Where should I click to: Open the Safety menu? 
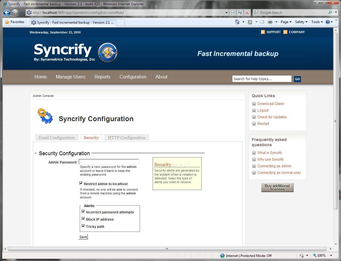(301, 22)
